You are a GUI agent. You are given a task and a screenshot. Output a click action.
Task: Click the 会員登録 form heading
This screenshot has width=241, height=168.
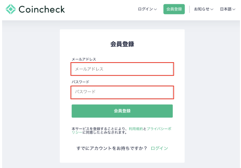(x=122, y=44)
